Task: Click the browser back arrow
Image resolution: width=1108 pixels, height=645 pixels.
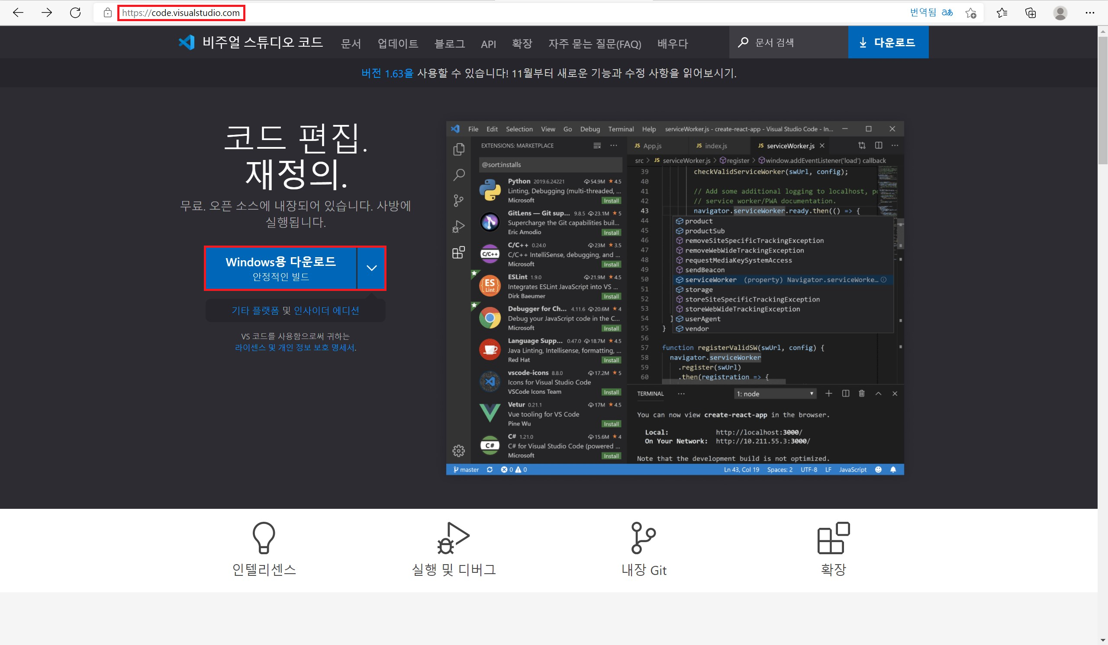Action: tap(18, 13)
